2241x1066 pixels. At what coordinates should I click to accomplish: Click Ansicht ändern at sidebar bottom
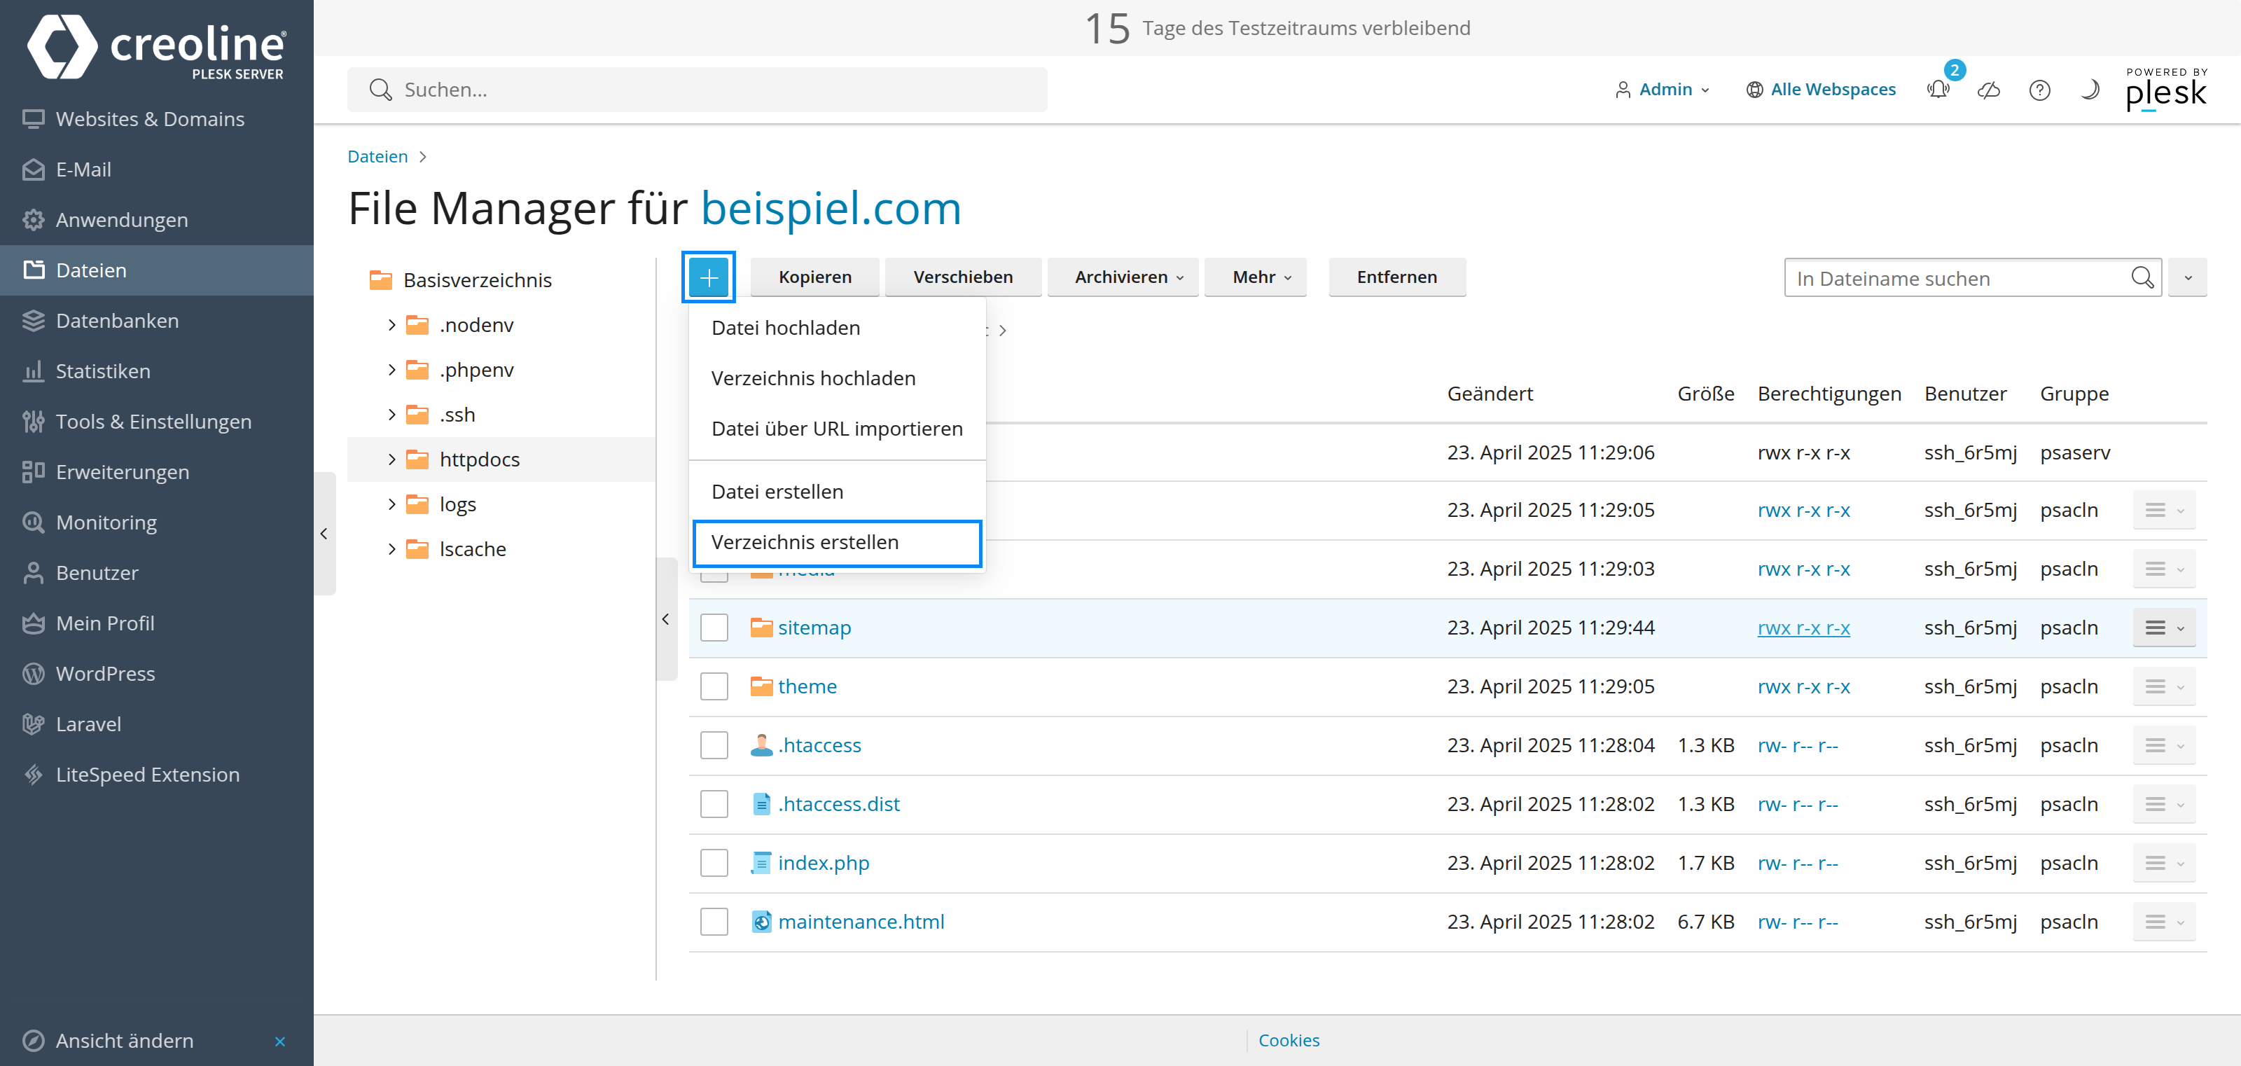point(125,1041)
